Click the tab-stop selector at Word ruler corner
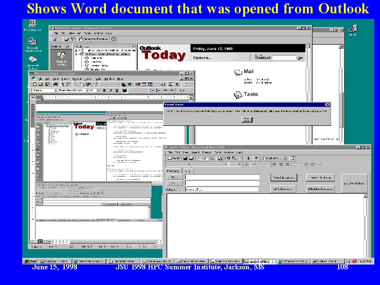 pos(32,97)
